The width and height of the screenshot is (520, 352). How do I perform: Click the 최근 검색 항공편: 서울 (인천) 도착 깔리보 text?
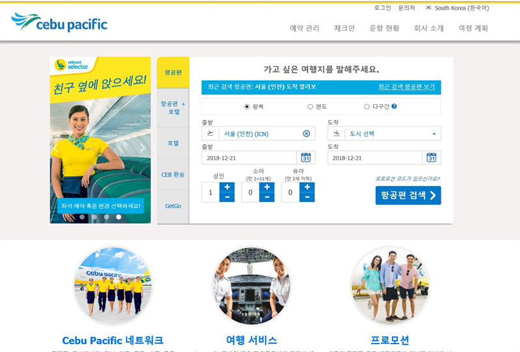[262, 87]
